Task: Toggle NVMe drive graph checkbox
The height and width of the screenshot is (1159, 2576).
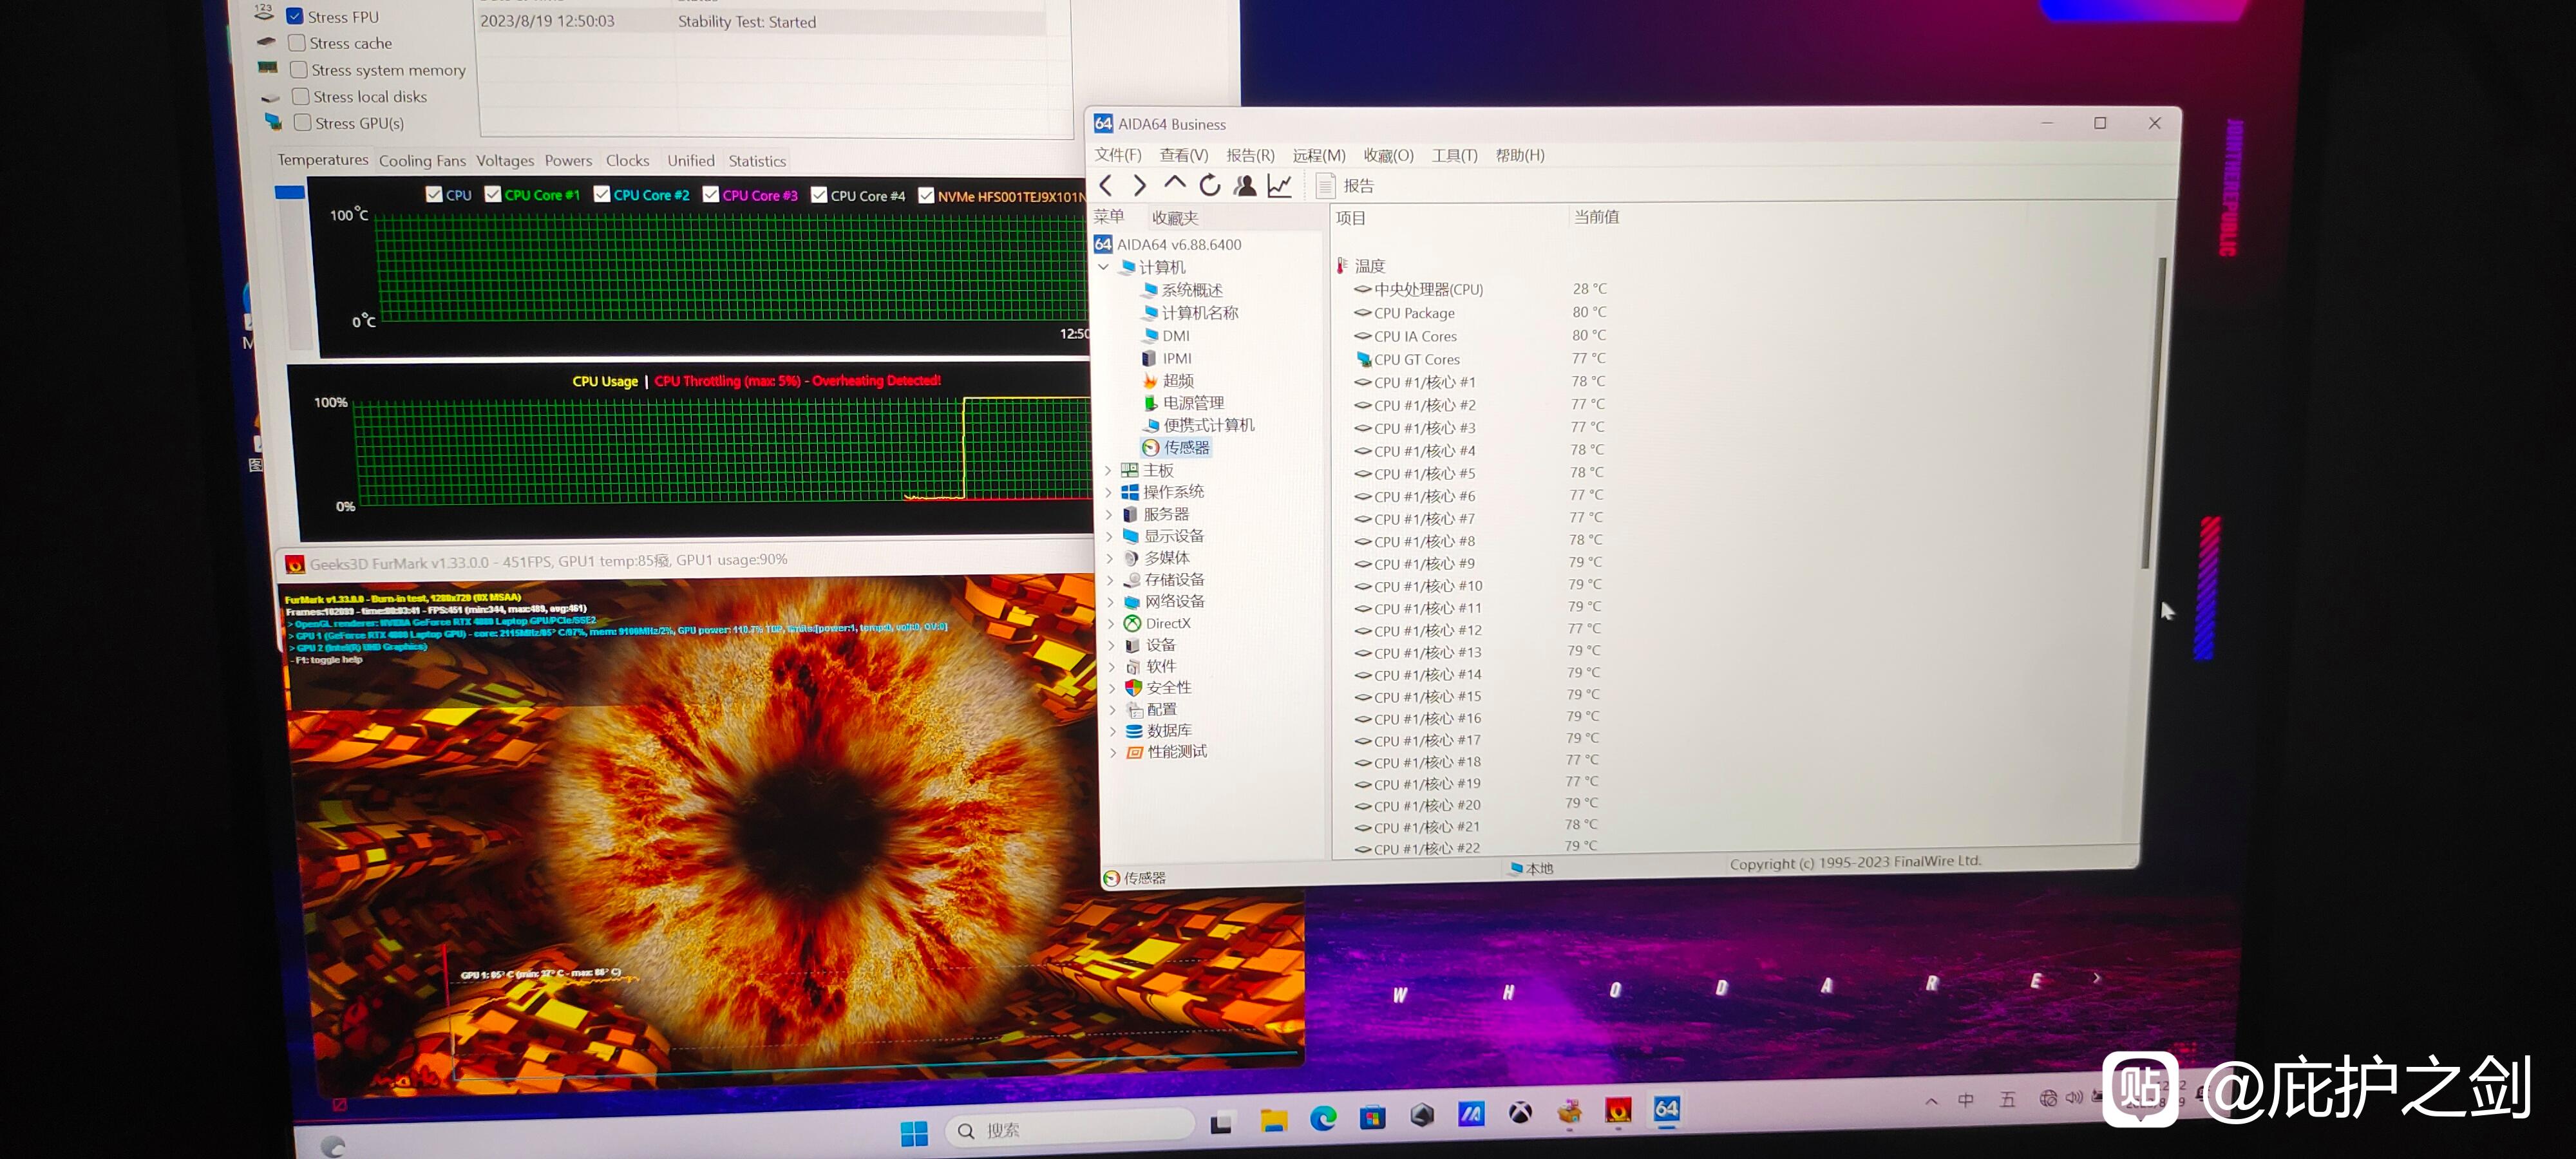Action: pyautogui.click(x=926, y=195)
